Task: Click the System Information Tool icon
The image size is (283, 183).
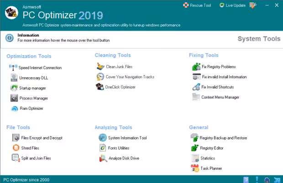Action: [103, 138]
